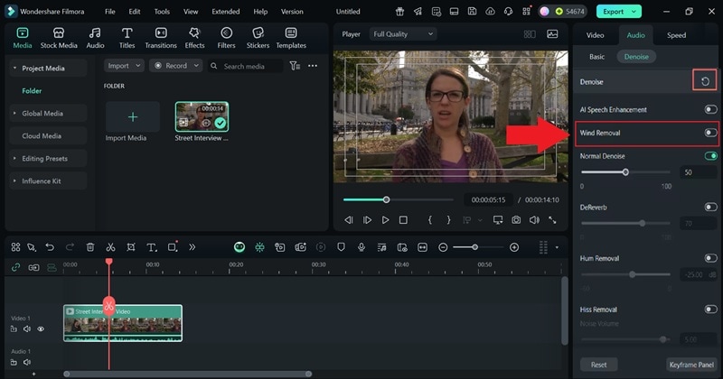Switch to the Speed tab

tap(676, 35)
